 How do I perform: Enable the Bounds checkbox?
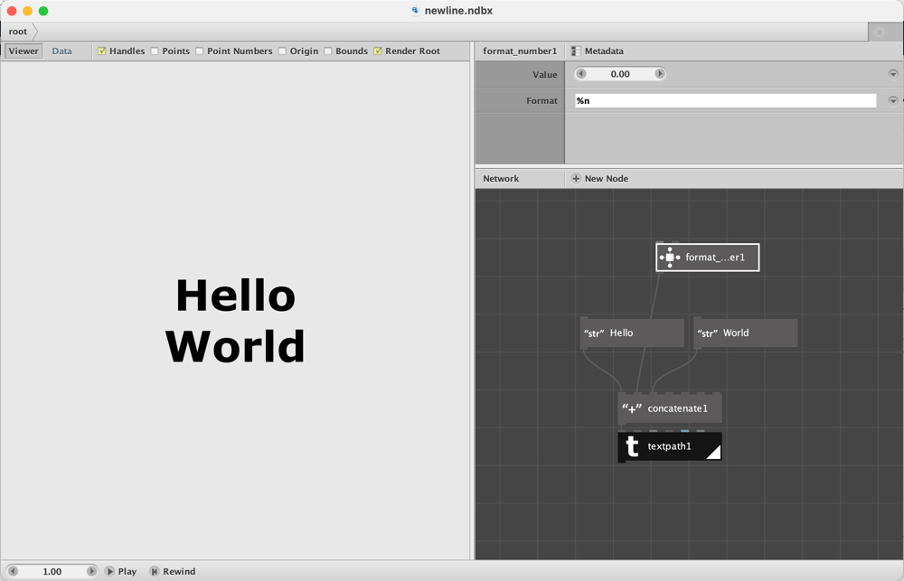coord(328,52)
